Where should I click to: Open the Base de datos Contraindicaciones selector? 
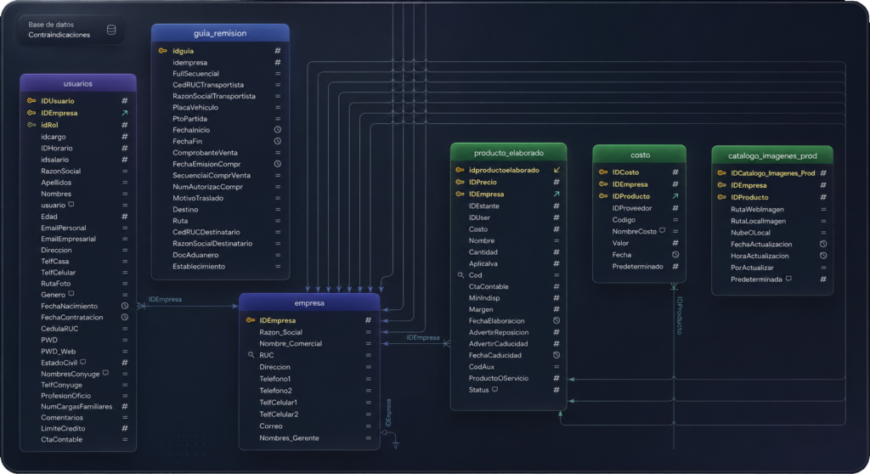click(x=71, y=30)
